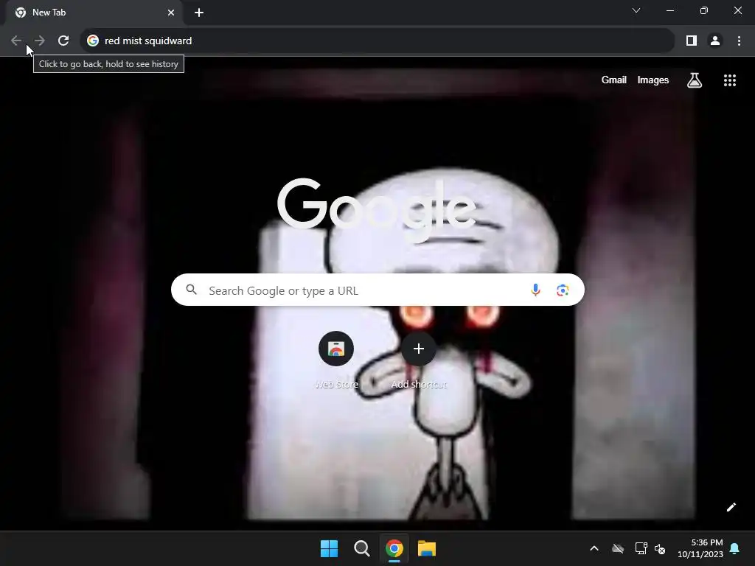This screenshot has width=755, height=566.
Task: Open the profile avatar menu
Action: point(715,41)
